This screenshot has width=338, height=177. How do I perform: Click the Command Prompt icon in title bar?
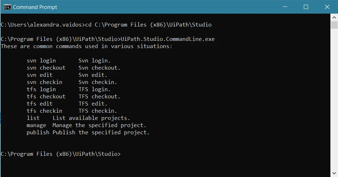(x=7, y=7)
